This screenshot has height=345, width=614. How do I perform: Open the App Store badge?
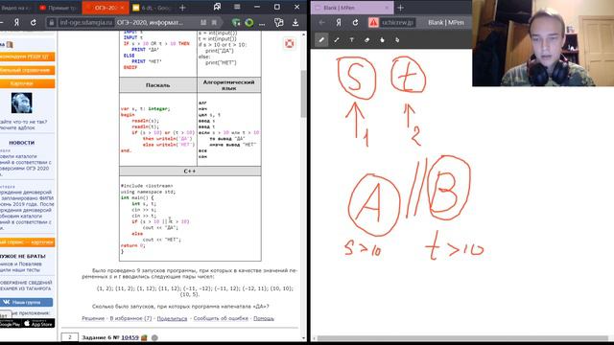(38, 323)
